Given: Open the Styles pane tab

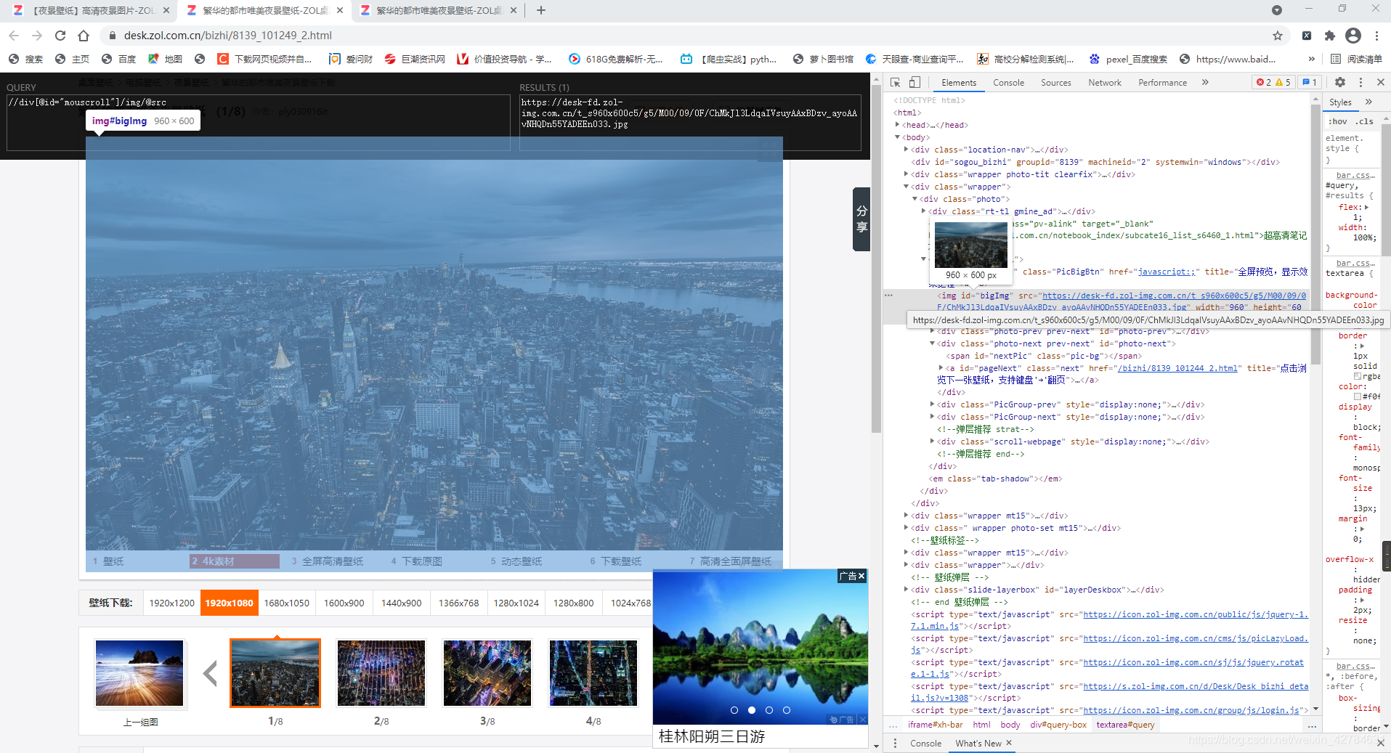Looking at the screenshot, I should point(1340,102).
